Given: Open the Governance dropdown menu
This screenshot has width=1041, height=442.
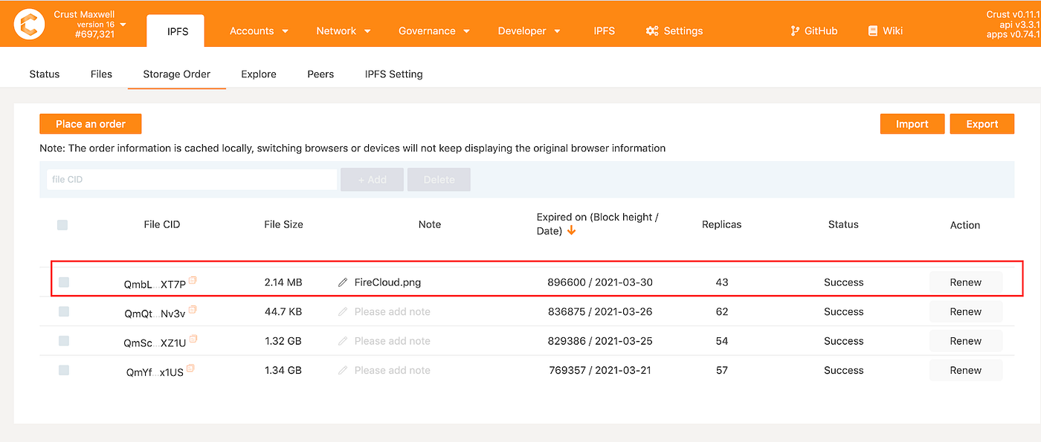Looking at the screenshot, I should [x=434, y=30].
